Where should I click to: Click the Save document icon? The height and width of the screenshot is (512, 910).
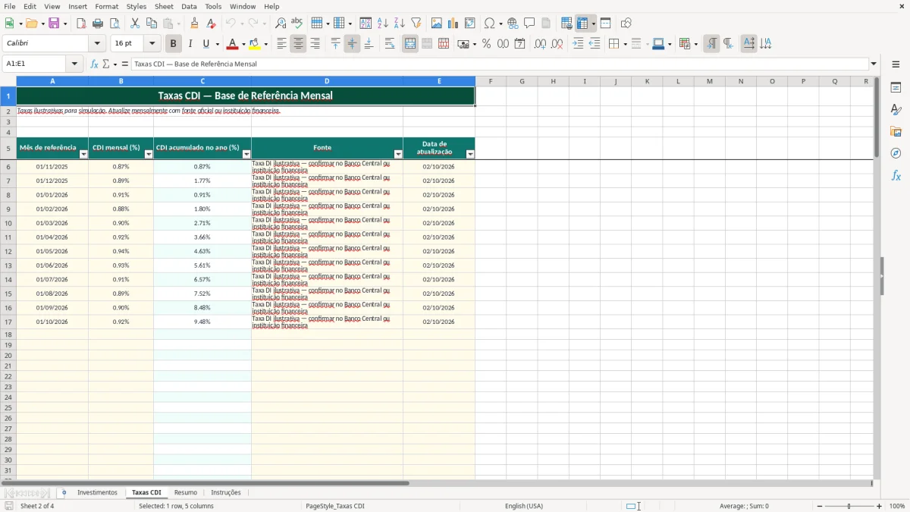54,24
